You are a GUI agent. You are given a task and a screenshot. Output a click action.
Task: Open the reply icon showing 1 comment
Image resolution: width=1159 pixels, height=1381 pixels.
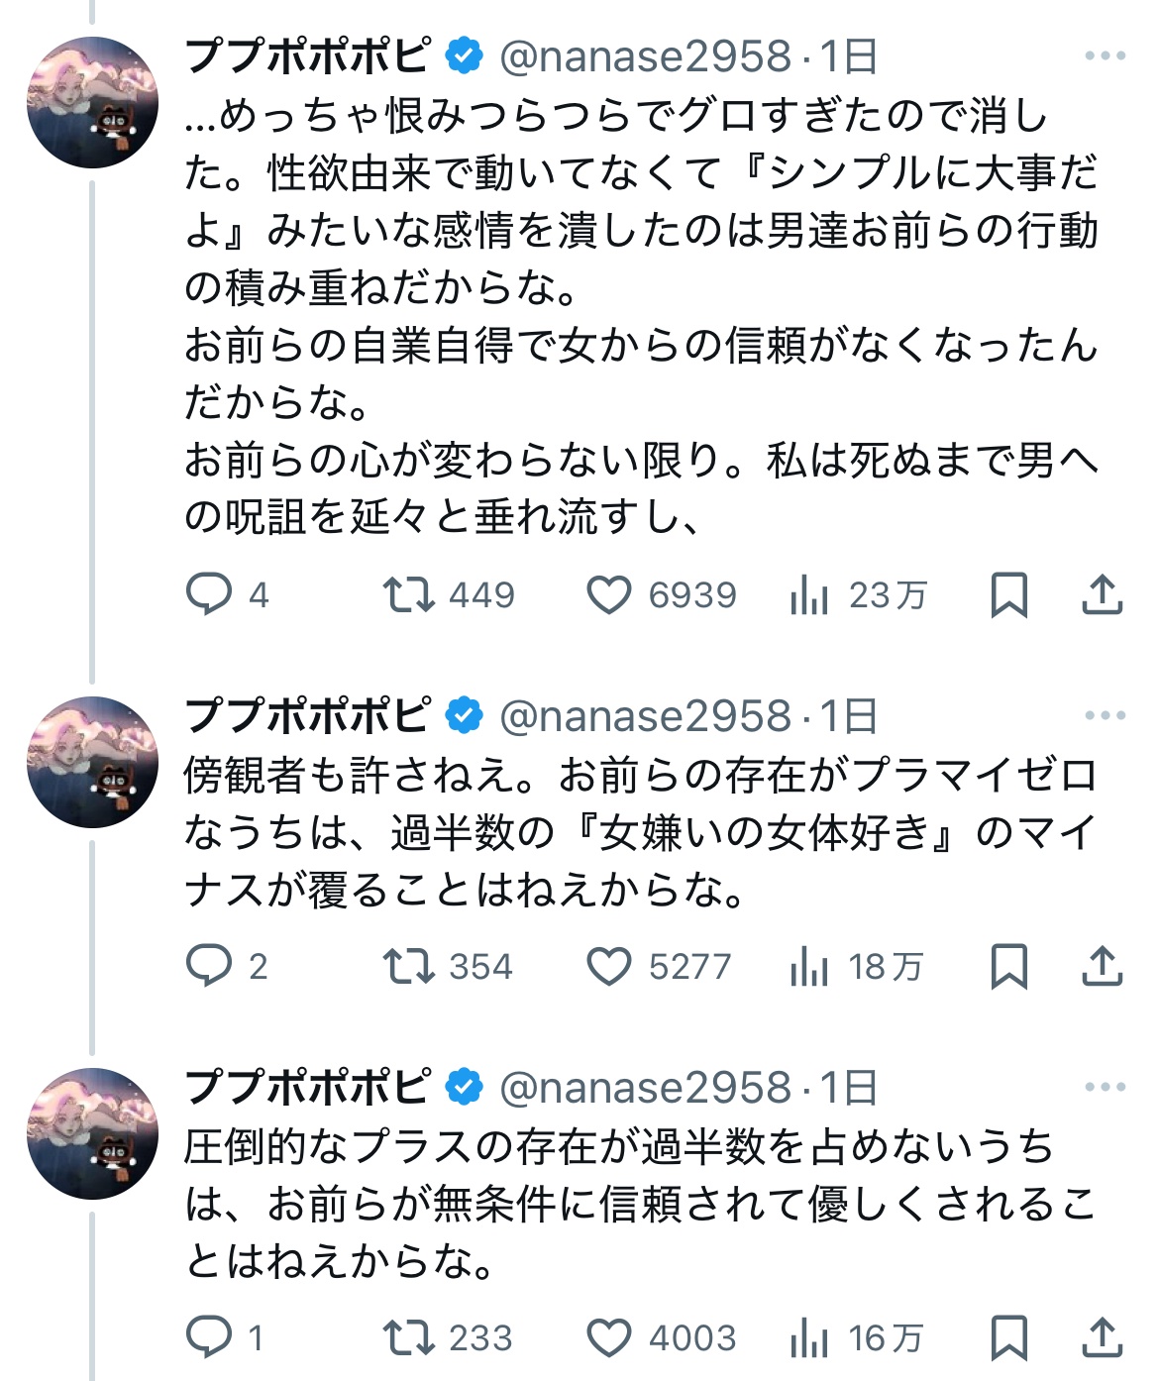[x=209, y=1337]
